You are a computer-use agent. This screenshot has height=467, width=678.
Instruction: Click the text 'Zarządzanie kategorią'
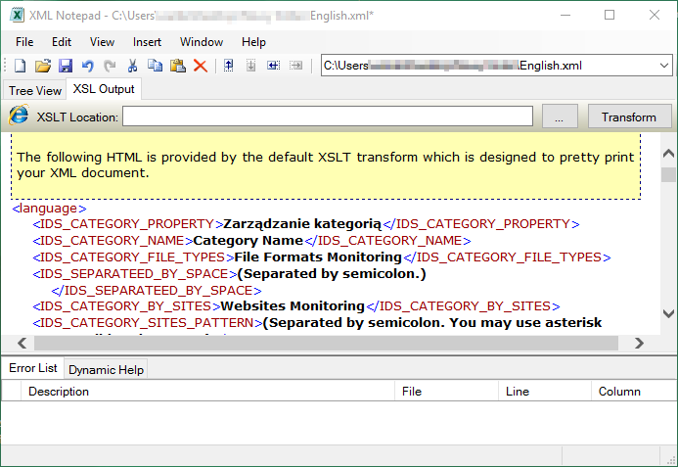tap(302, 224)
